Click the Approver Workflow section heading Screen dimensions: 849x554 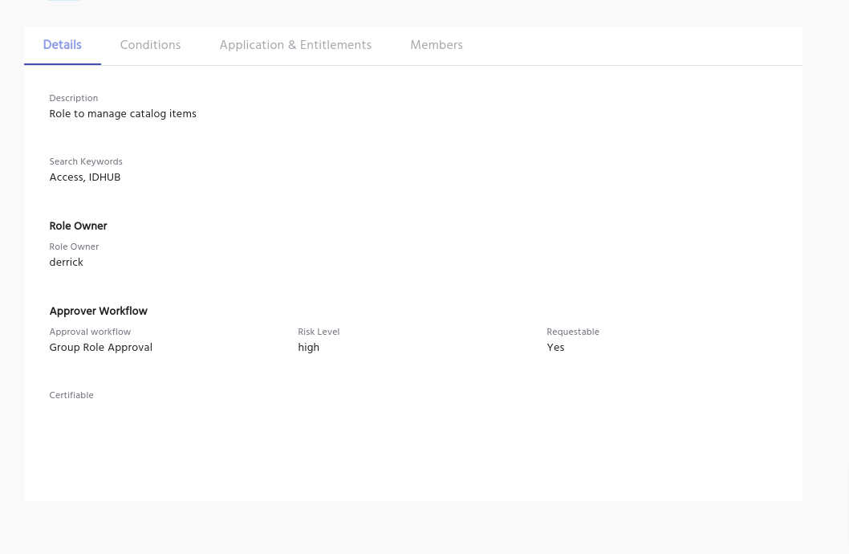click(x=99, y=312)
